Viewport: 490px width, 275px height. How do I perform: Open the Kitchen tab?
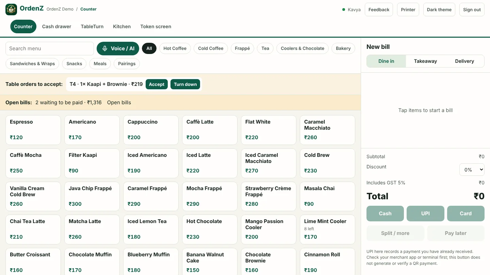122,26
